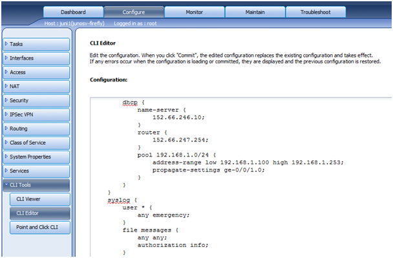Expand the NAT menu arrow

[x=6, y=86]
